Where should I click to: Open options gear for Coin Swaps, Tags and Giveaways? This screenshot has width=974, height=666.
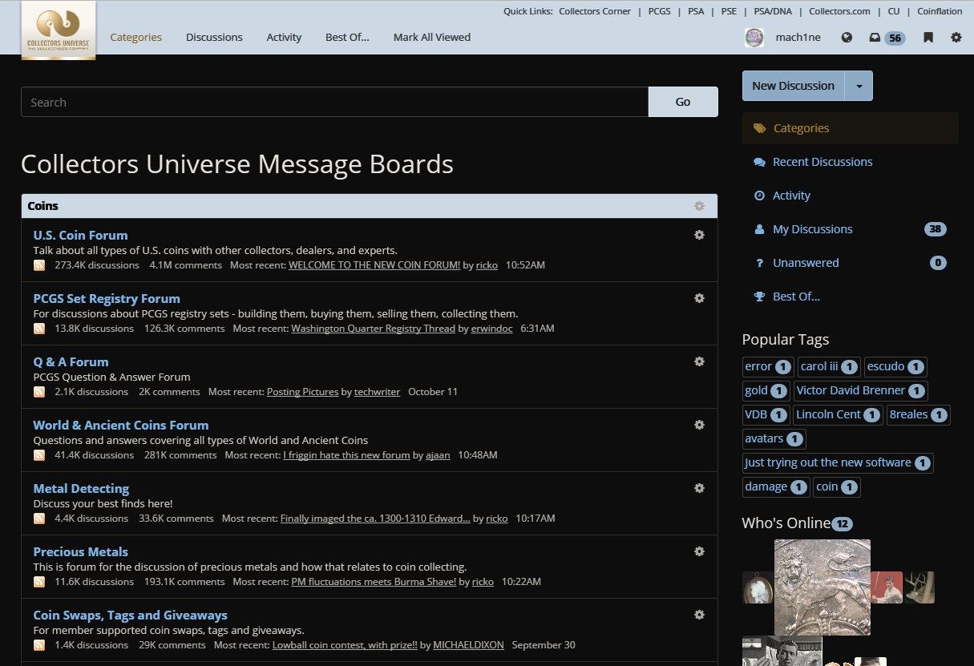click(x=699, y=615)
